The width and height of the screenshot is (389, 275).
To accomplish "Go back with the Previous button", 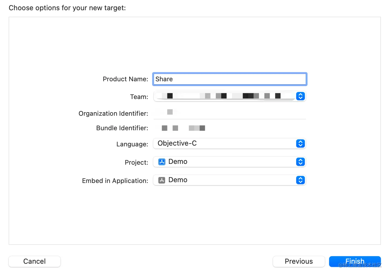I will click(x=299, y=261).
